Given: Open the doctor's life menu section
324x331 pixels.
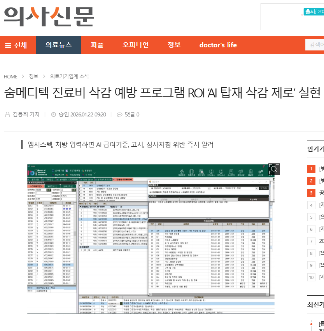Looking at the screenshot, I should [218, 45].
